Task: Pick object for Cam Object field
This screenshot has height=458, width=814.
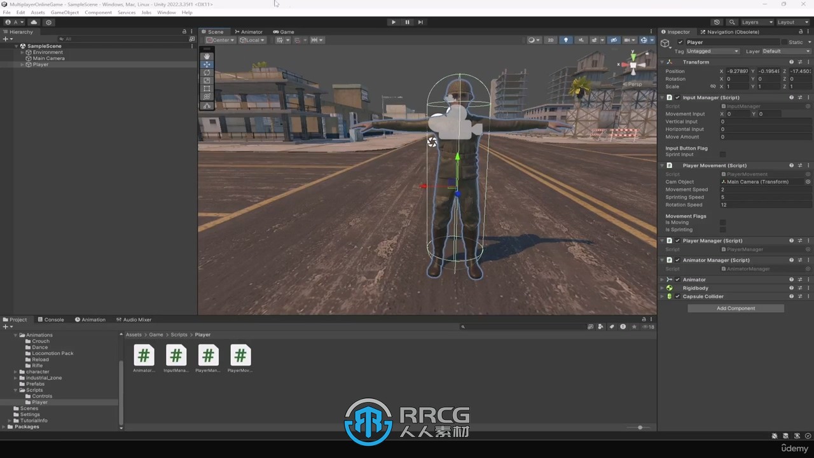Action: click(808, 182)
